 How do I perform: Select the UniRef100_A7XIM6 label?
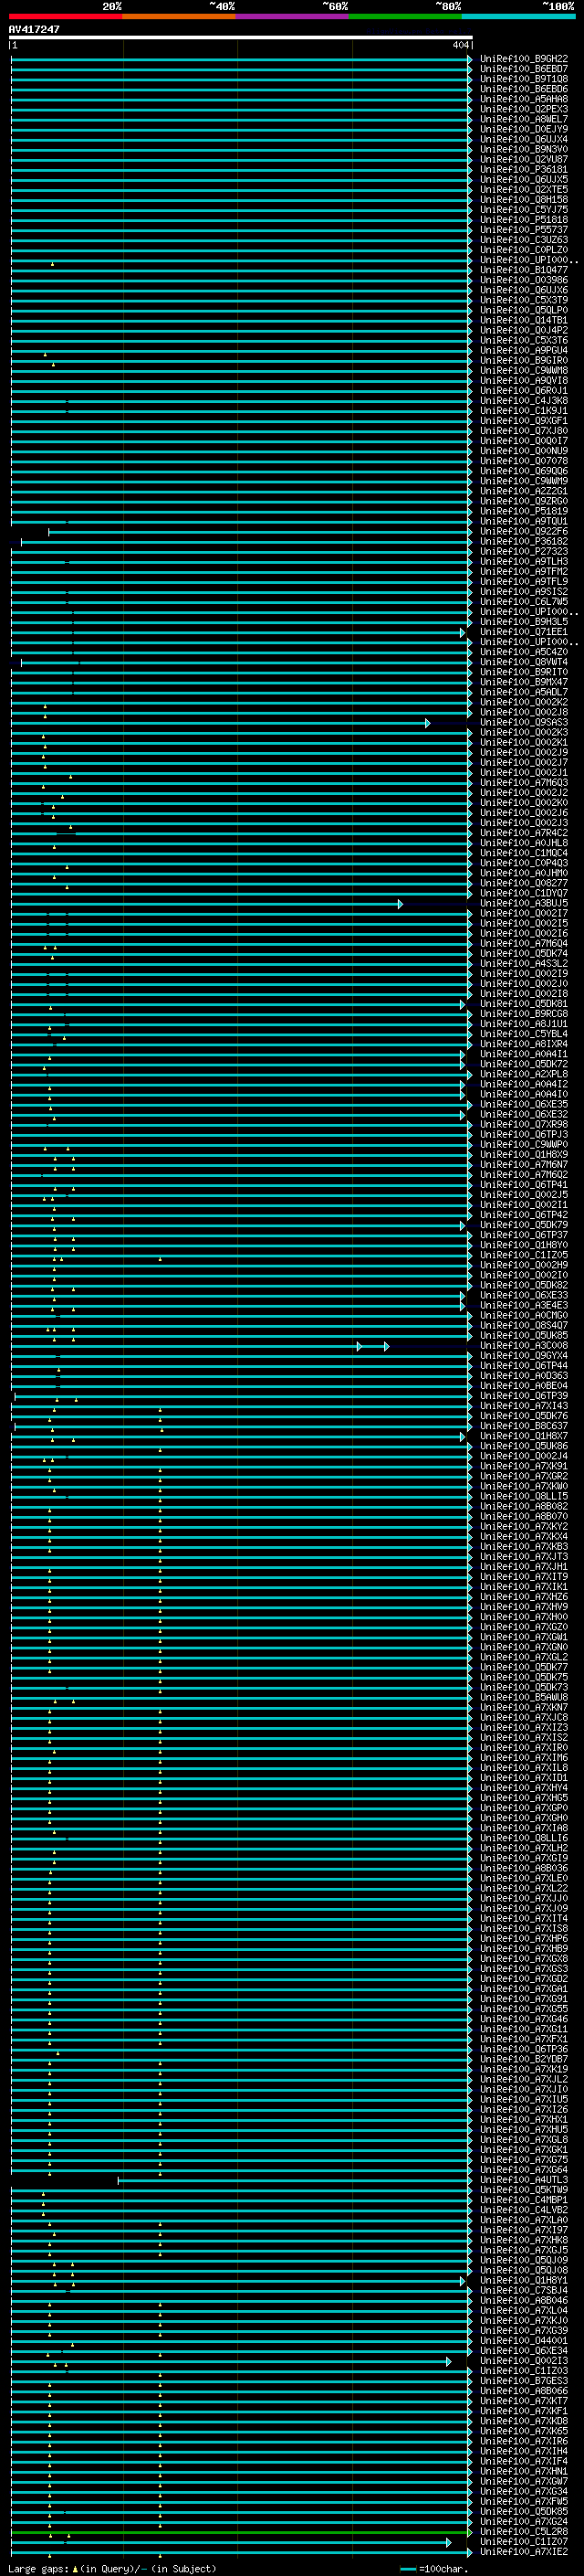[524, 1758]
